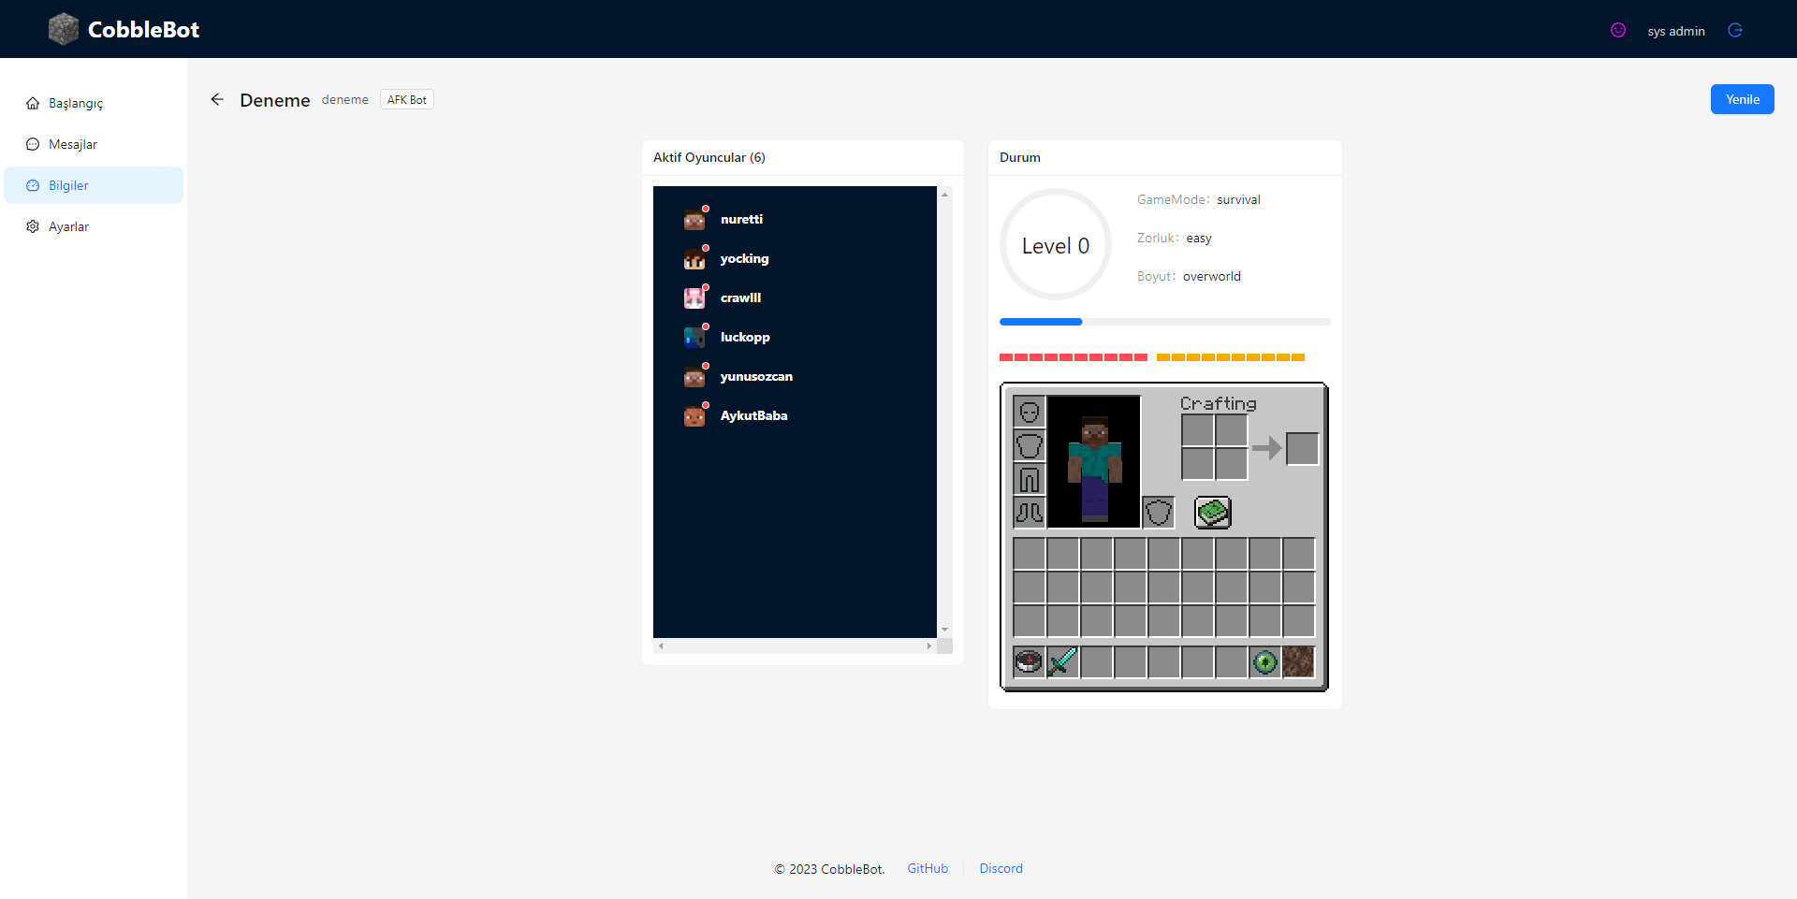Screen dimensions: 1797x899
Task: Click the diamond sword in hotbar
Action: pos(1062,662)
